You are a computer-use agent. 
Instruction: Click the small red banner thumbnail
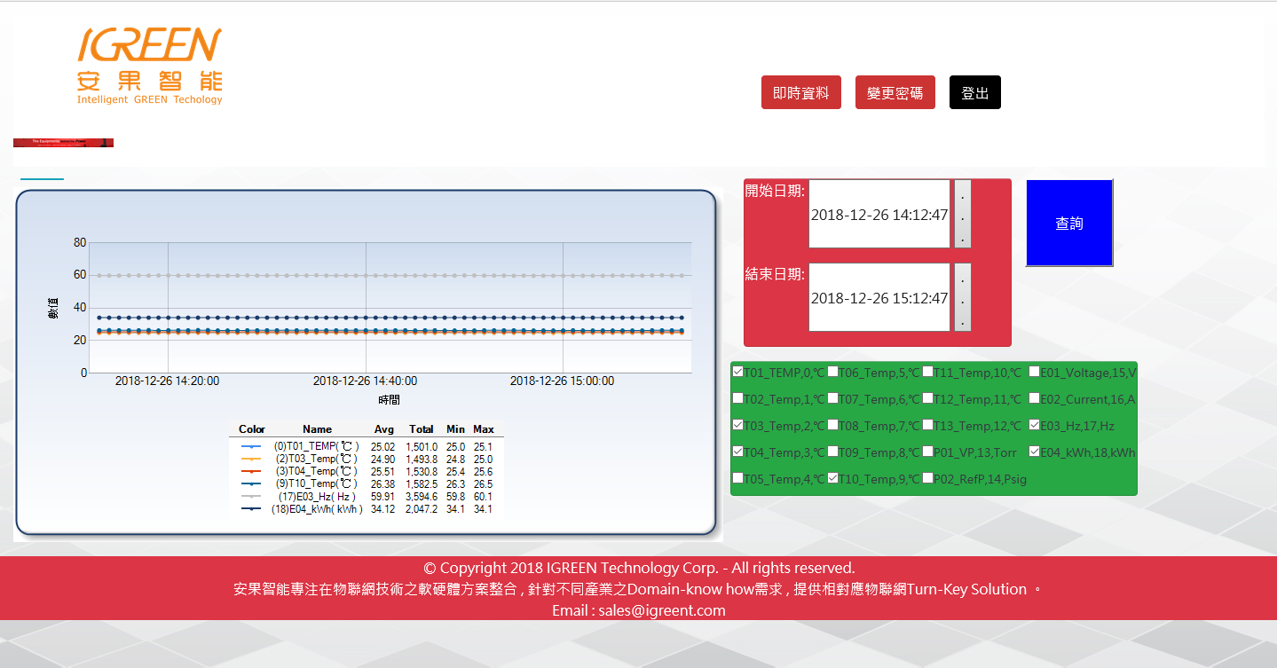[x=63, y=142]
